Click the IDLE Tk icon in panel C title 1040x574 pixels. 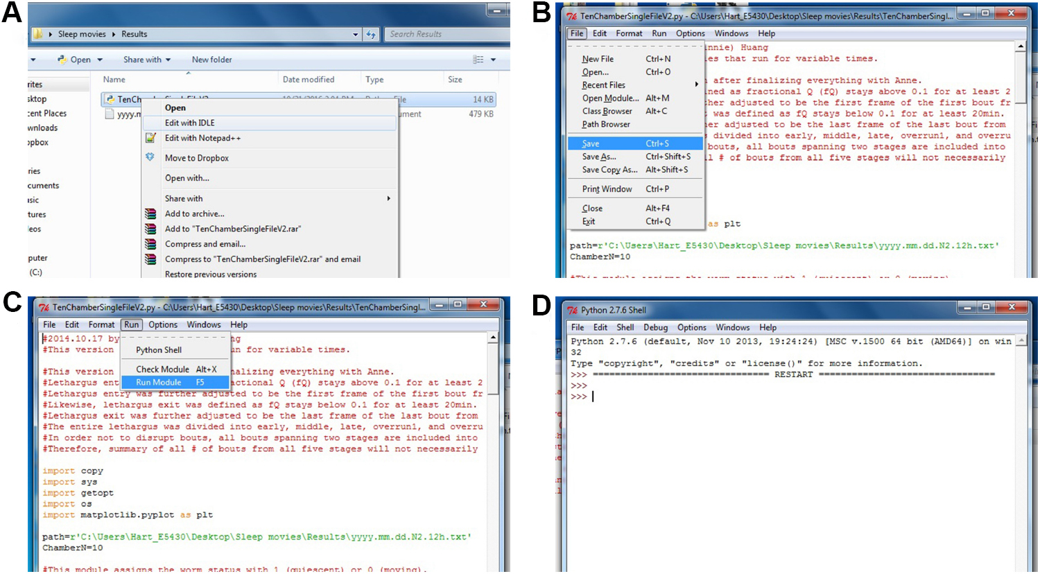click(44, 307)
